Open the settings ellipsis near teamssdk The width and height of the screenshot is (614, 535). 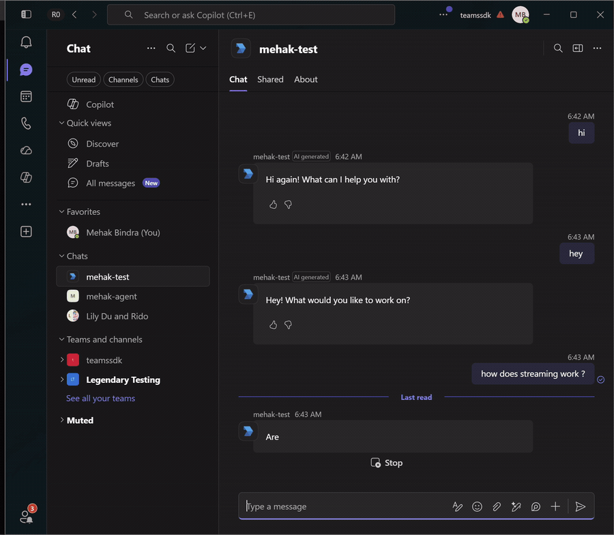[443, 14]
